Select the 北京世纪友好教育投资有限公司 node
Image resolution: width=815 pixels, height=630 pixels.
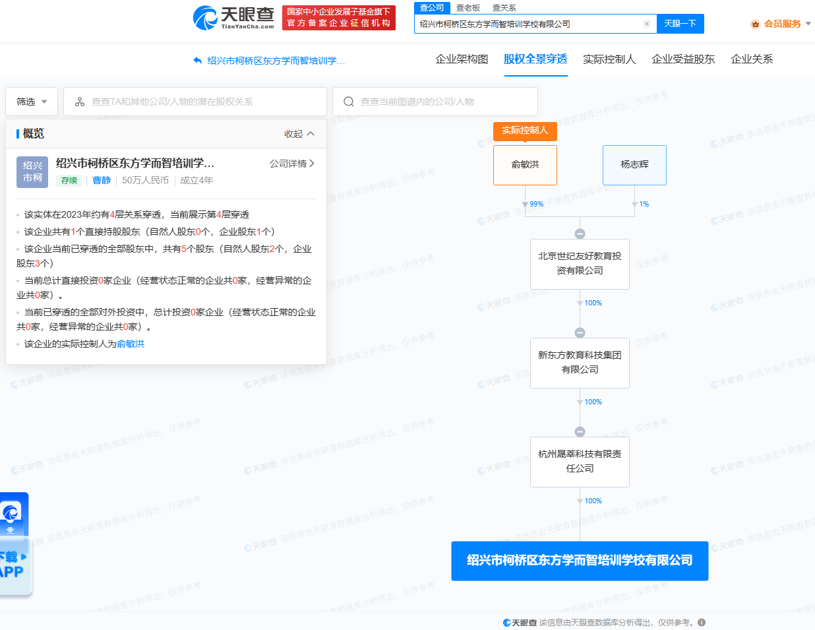580,264
